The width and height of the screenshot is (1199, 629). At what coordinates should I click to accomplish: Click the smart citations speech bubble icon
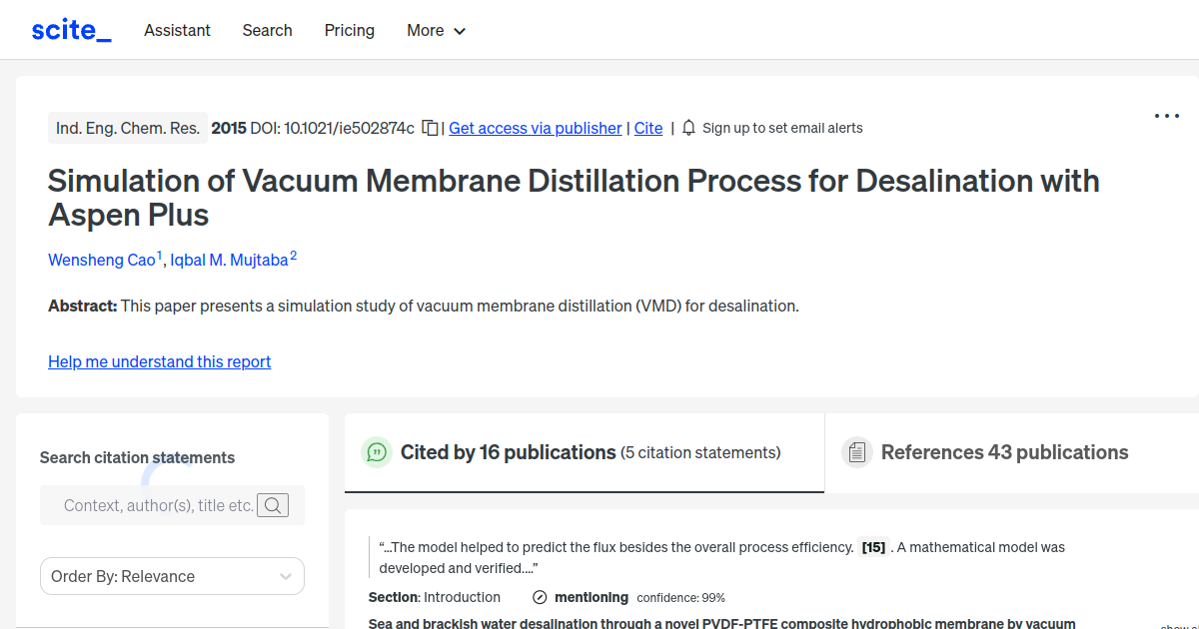(376, 452)
